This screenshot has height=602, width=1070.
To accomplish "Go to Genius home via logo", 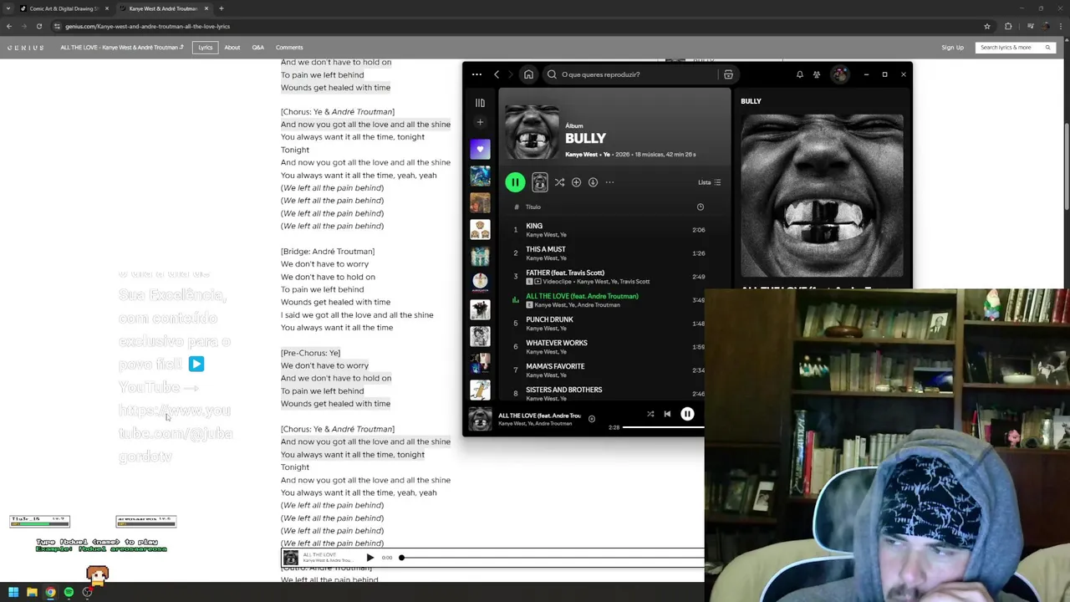I will [x=26, y=48].
